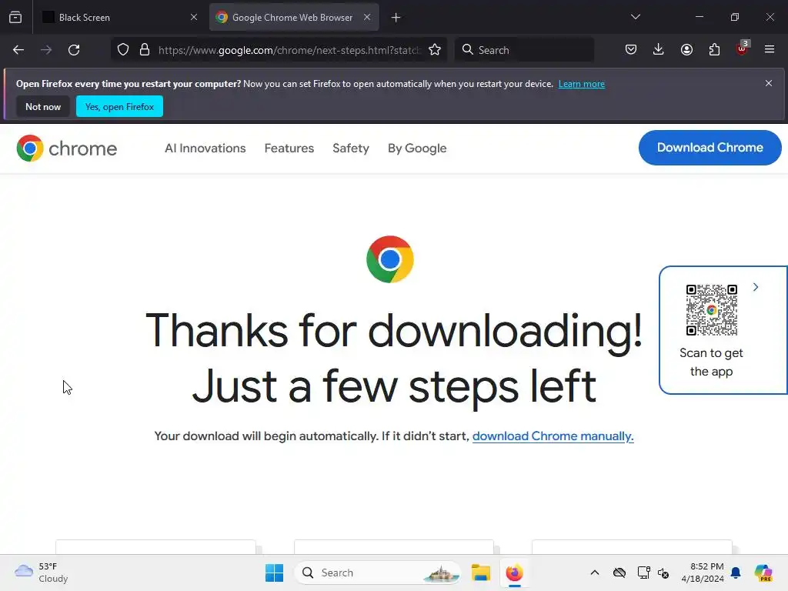Open Safety navigation item
Viewport: 788px width, 591px height.
351,149
